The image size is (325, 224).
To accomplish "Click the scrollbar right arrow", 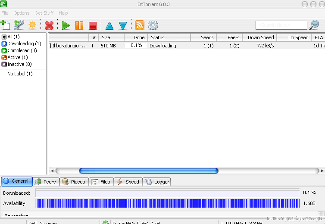I will coord(322,171).
